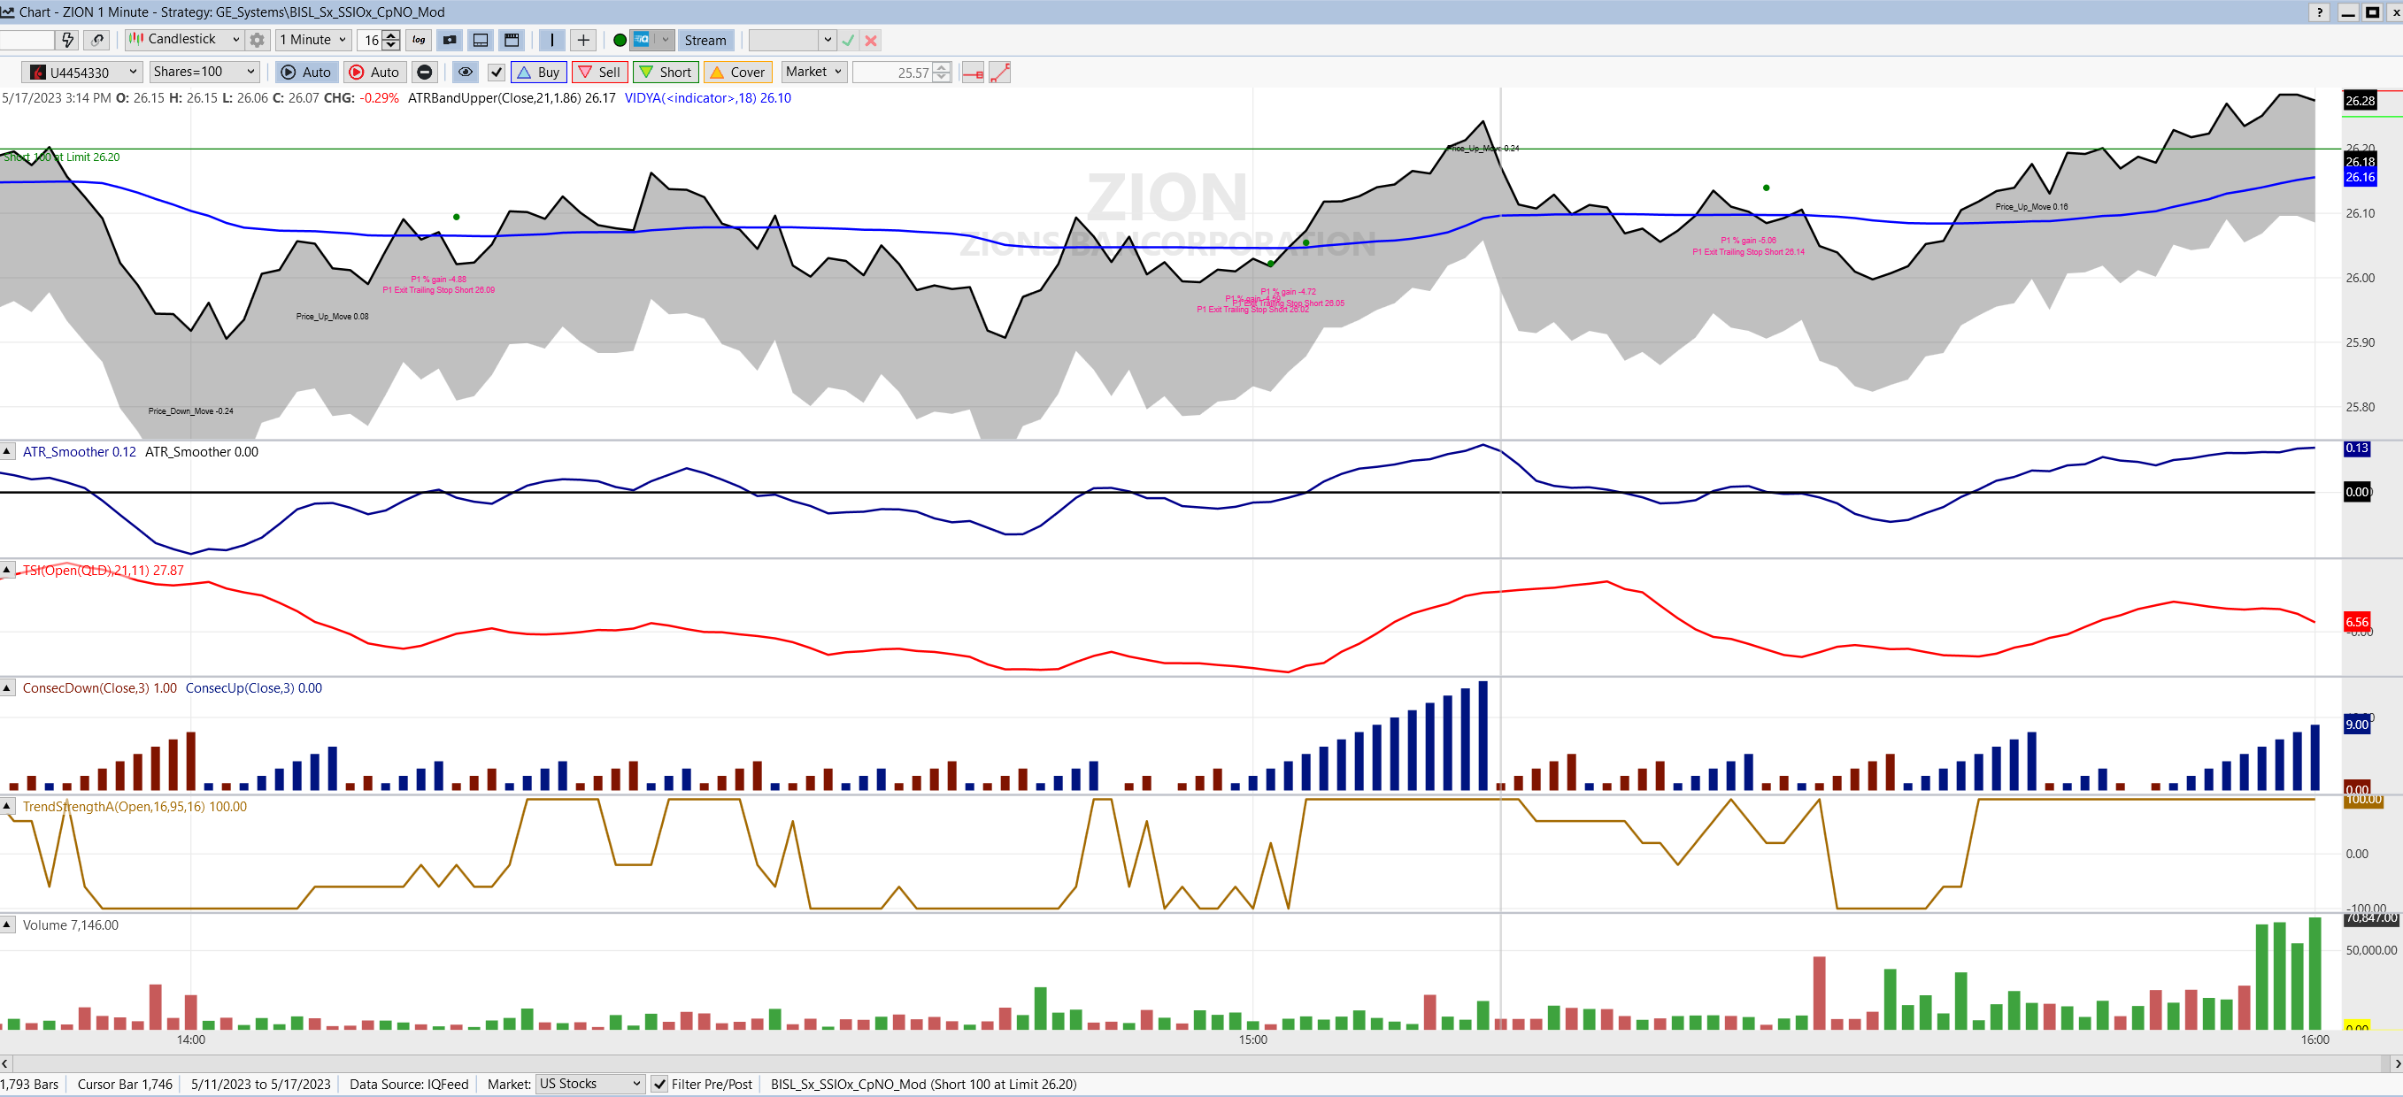Click the Short order button
2403x1097 pixels.
click(x=665, y=73)
